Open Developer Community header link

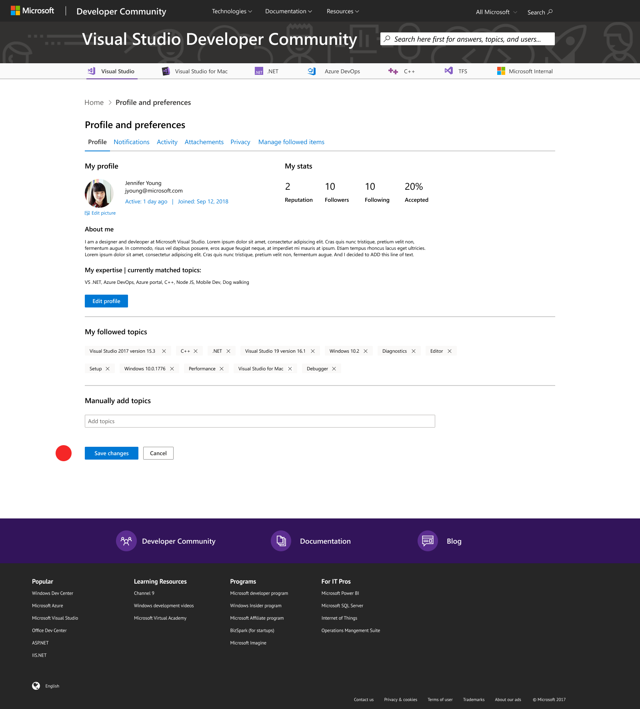[x=121, y=11]
